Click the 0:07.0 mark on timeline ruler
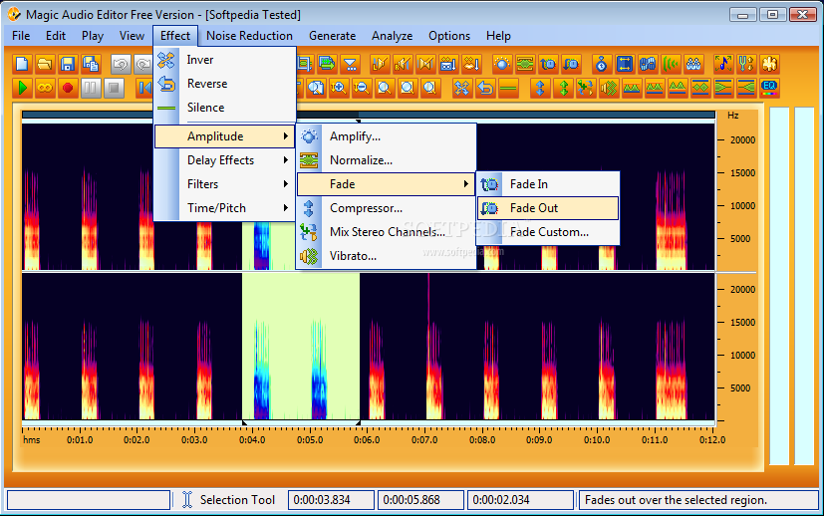 [x=424, y=440]
